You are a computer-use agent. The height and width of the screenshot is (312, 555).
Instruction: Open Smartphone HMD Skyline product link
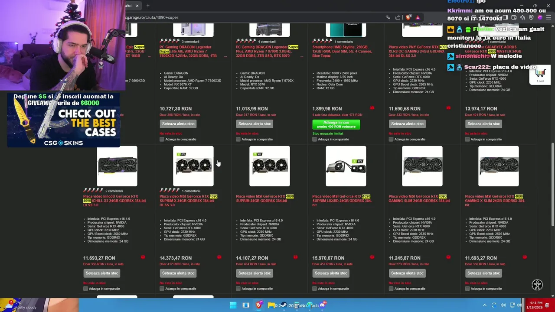coord(342,51)
